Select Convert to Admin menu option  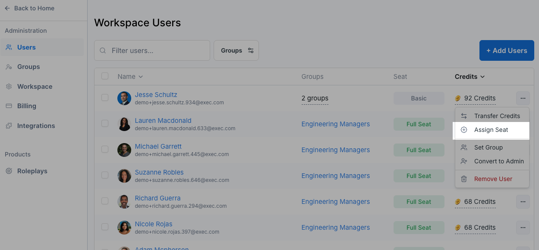(498, 161)
